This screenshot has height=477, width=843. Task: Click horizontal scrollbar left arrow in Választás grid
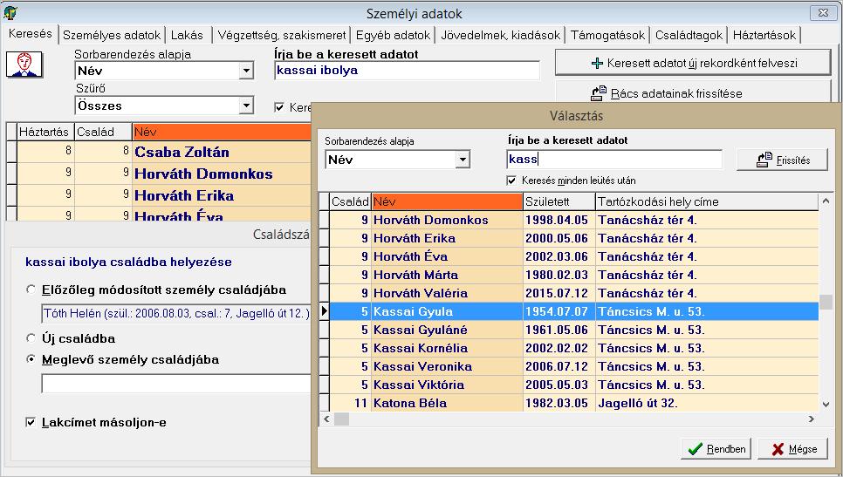click(x=326, y=419)
